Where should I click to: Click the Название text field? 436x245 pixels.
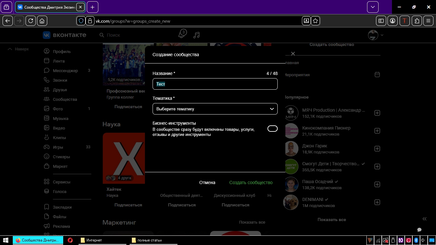(215, 84)
